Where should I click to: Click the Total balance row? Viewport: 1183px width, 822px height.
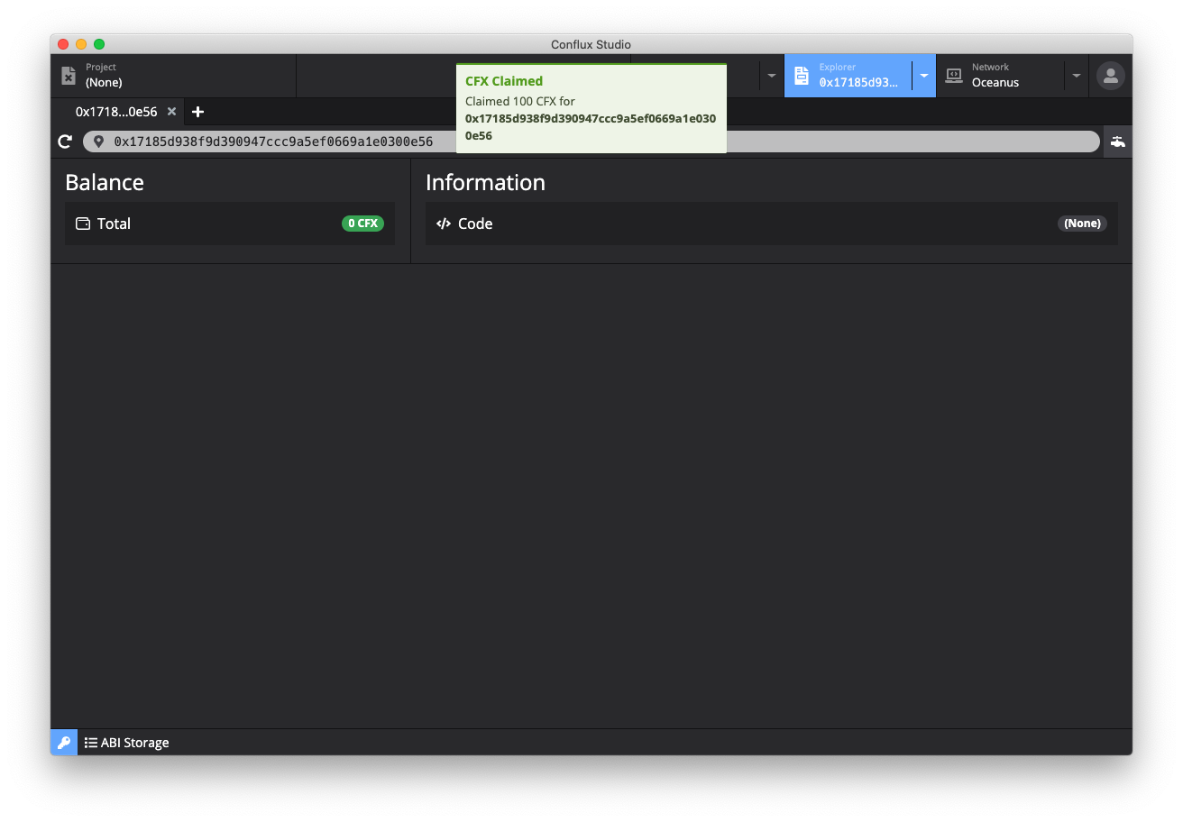(230, 224)
